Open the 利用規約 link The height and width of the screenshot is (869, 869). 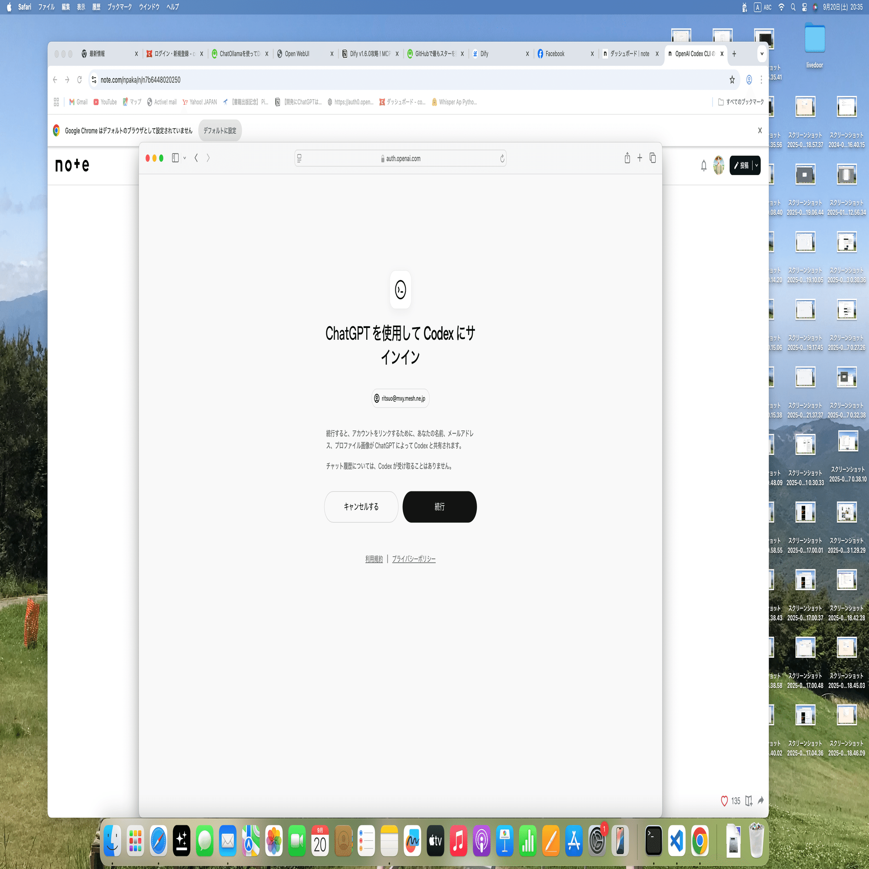tap(374, 559)
